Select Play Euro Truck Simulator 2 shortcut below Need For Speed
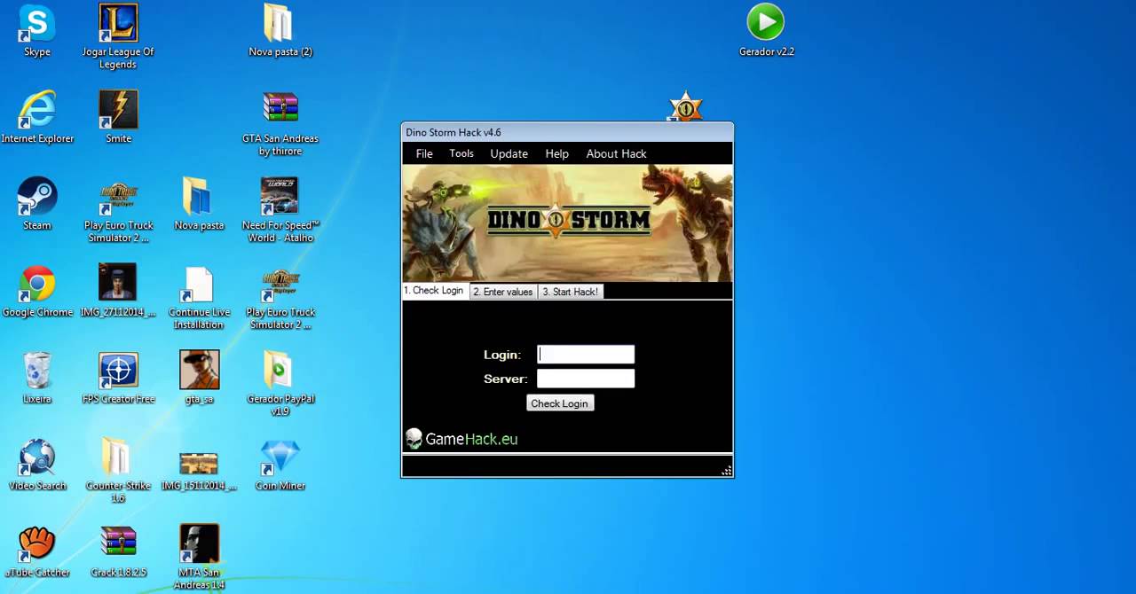This screenshot has width=1136, height=594. click(280, 297)
